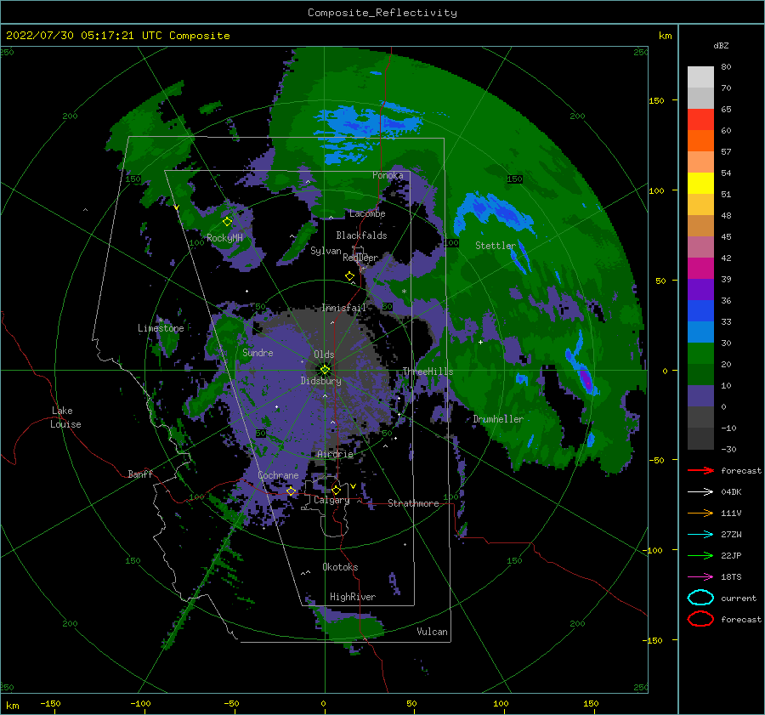Click the yellow radar site marker at Olds
The width and height of the screenshot is (765, 715).
(325, 370)
